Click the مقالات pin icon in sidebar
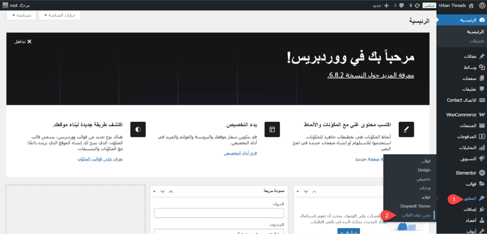 coord(481,56)
